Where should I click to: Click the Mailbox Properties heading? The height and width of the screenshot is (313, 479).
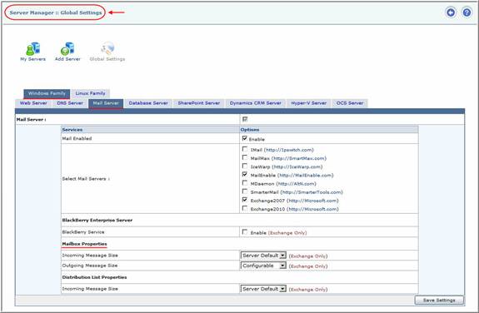(x=84, y=244)
